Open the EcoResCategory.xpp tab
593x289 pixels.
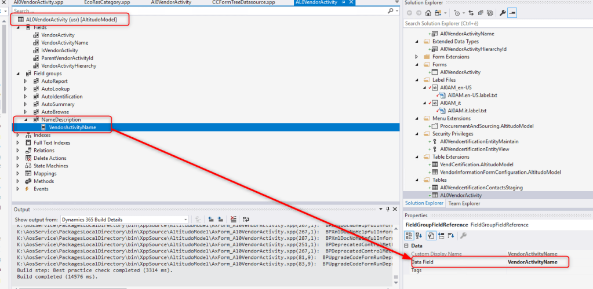[x=107, y=3]
